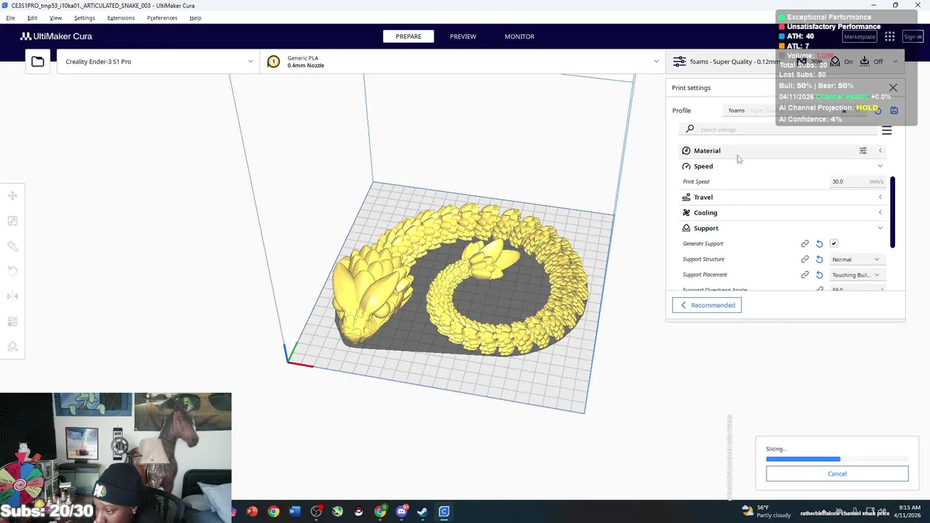Viewport: 930px width, 523px height.
Task: Select the Support Blocker tool
Action: [x=12, y=347]
